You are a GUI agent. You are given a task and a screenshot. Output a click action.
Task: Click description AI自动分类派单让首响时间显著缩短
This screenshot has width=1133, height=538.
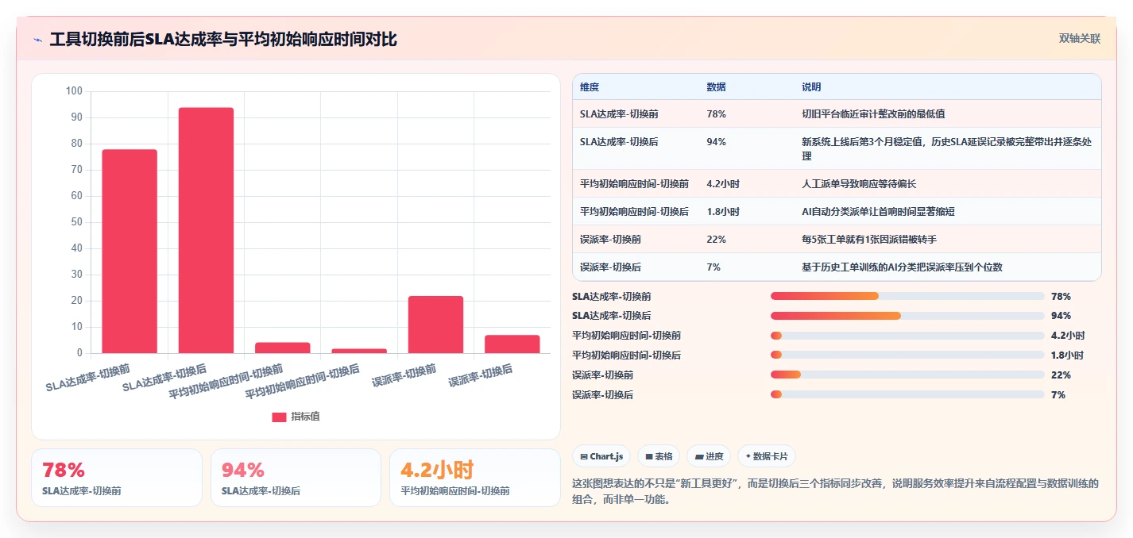878,211
